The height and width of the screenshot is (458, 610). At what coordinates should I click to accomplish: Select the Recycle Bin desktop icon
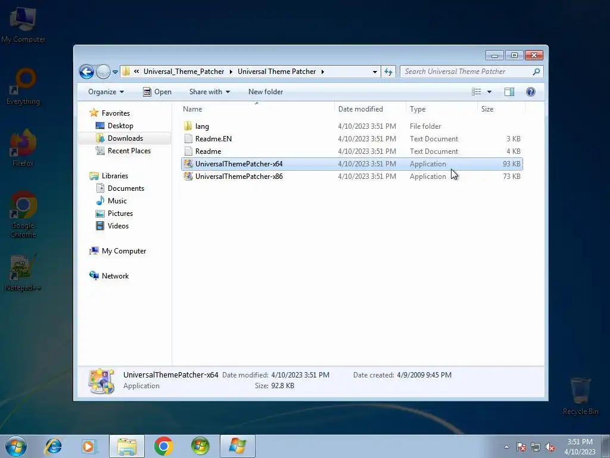click(x=580, y=396)
